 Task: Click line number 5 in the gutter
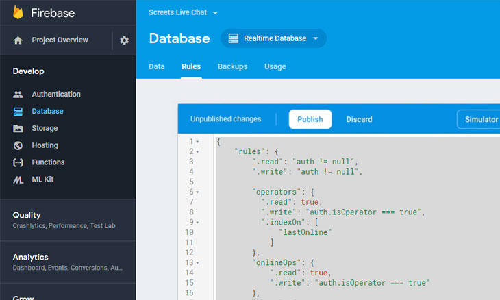[x=191, y=182]
